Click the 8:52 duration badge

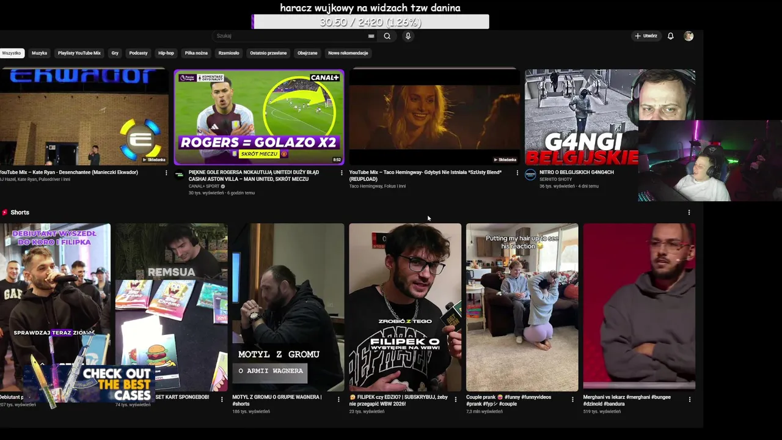337,159
